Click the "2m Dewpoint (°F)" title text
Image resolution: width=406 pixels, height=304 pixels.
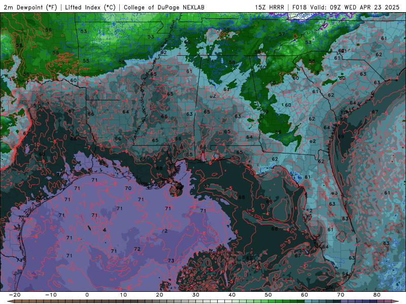pyautogui.click(x=30, y=7)
